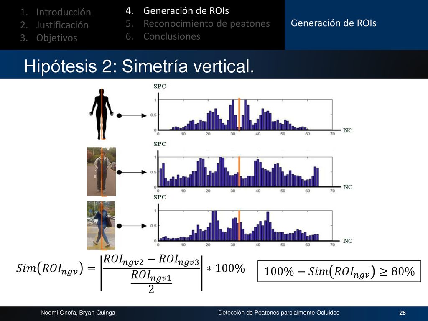Click the black human silhouette image
The height and width of the screenshot is (321, 428).
(x=102, y=114)
